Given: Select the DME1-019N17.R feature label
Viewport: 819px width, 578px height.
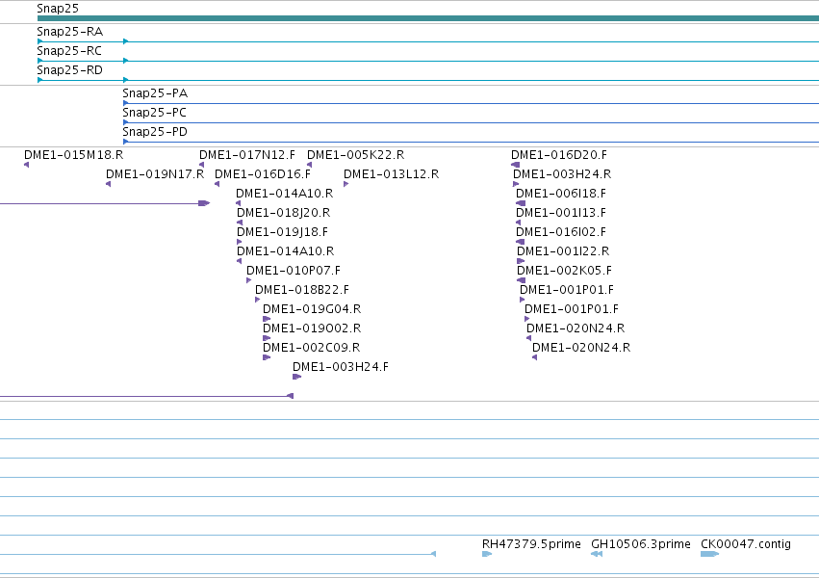Looking at the screenshot, I should pyautogui.click(x=155, y=174).
